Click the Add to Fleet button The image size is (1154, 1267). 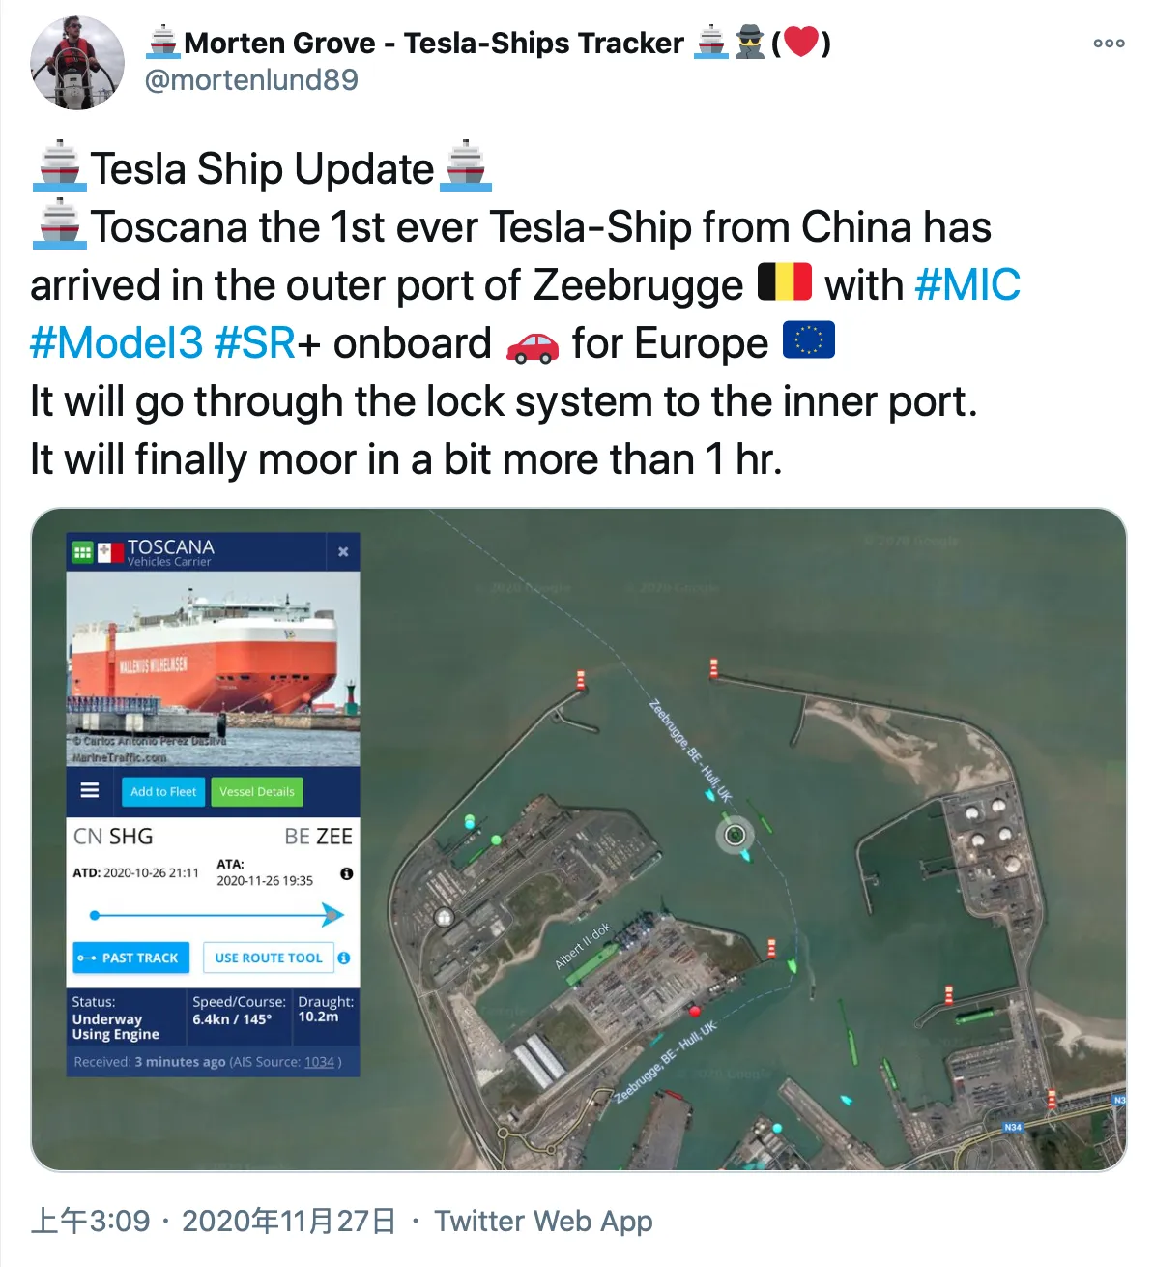point(162,792)
